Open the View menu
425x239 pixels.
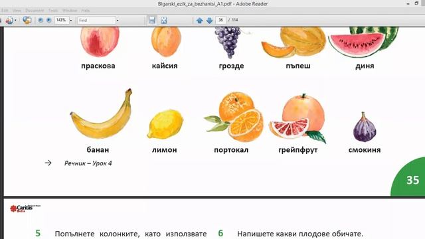(x=17, y=11)
